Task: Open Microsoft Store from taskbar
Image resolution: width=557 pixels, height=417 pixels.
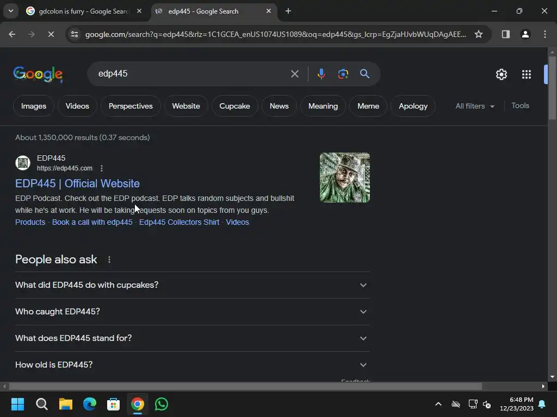Action: pyautogui.click(x=113, y=404)
